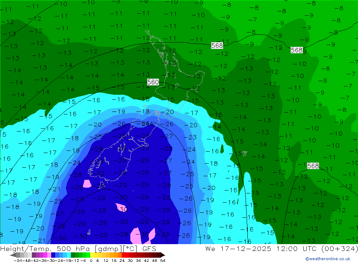Click the '-54' legend scale value
This screenshot has width=358, height=262.
point(18,261)
